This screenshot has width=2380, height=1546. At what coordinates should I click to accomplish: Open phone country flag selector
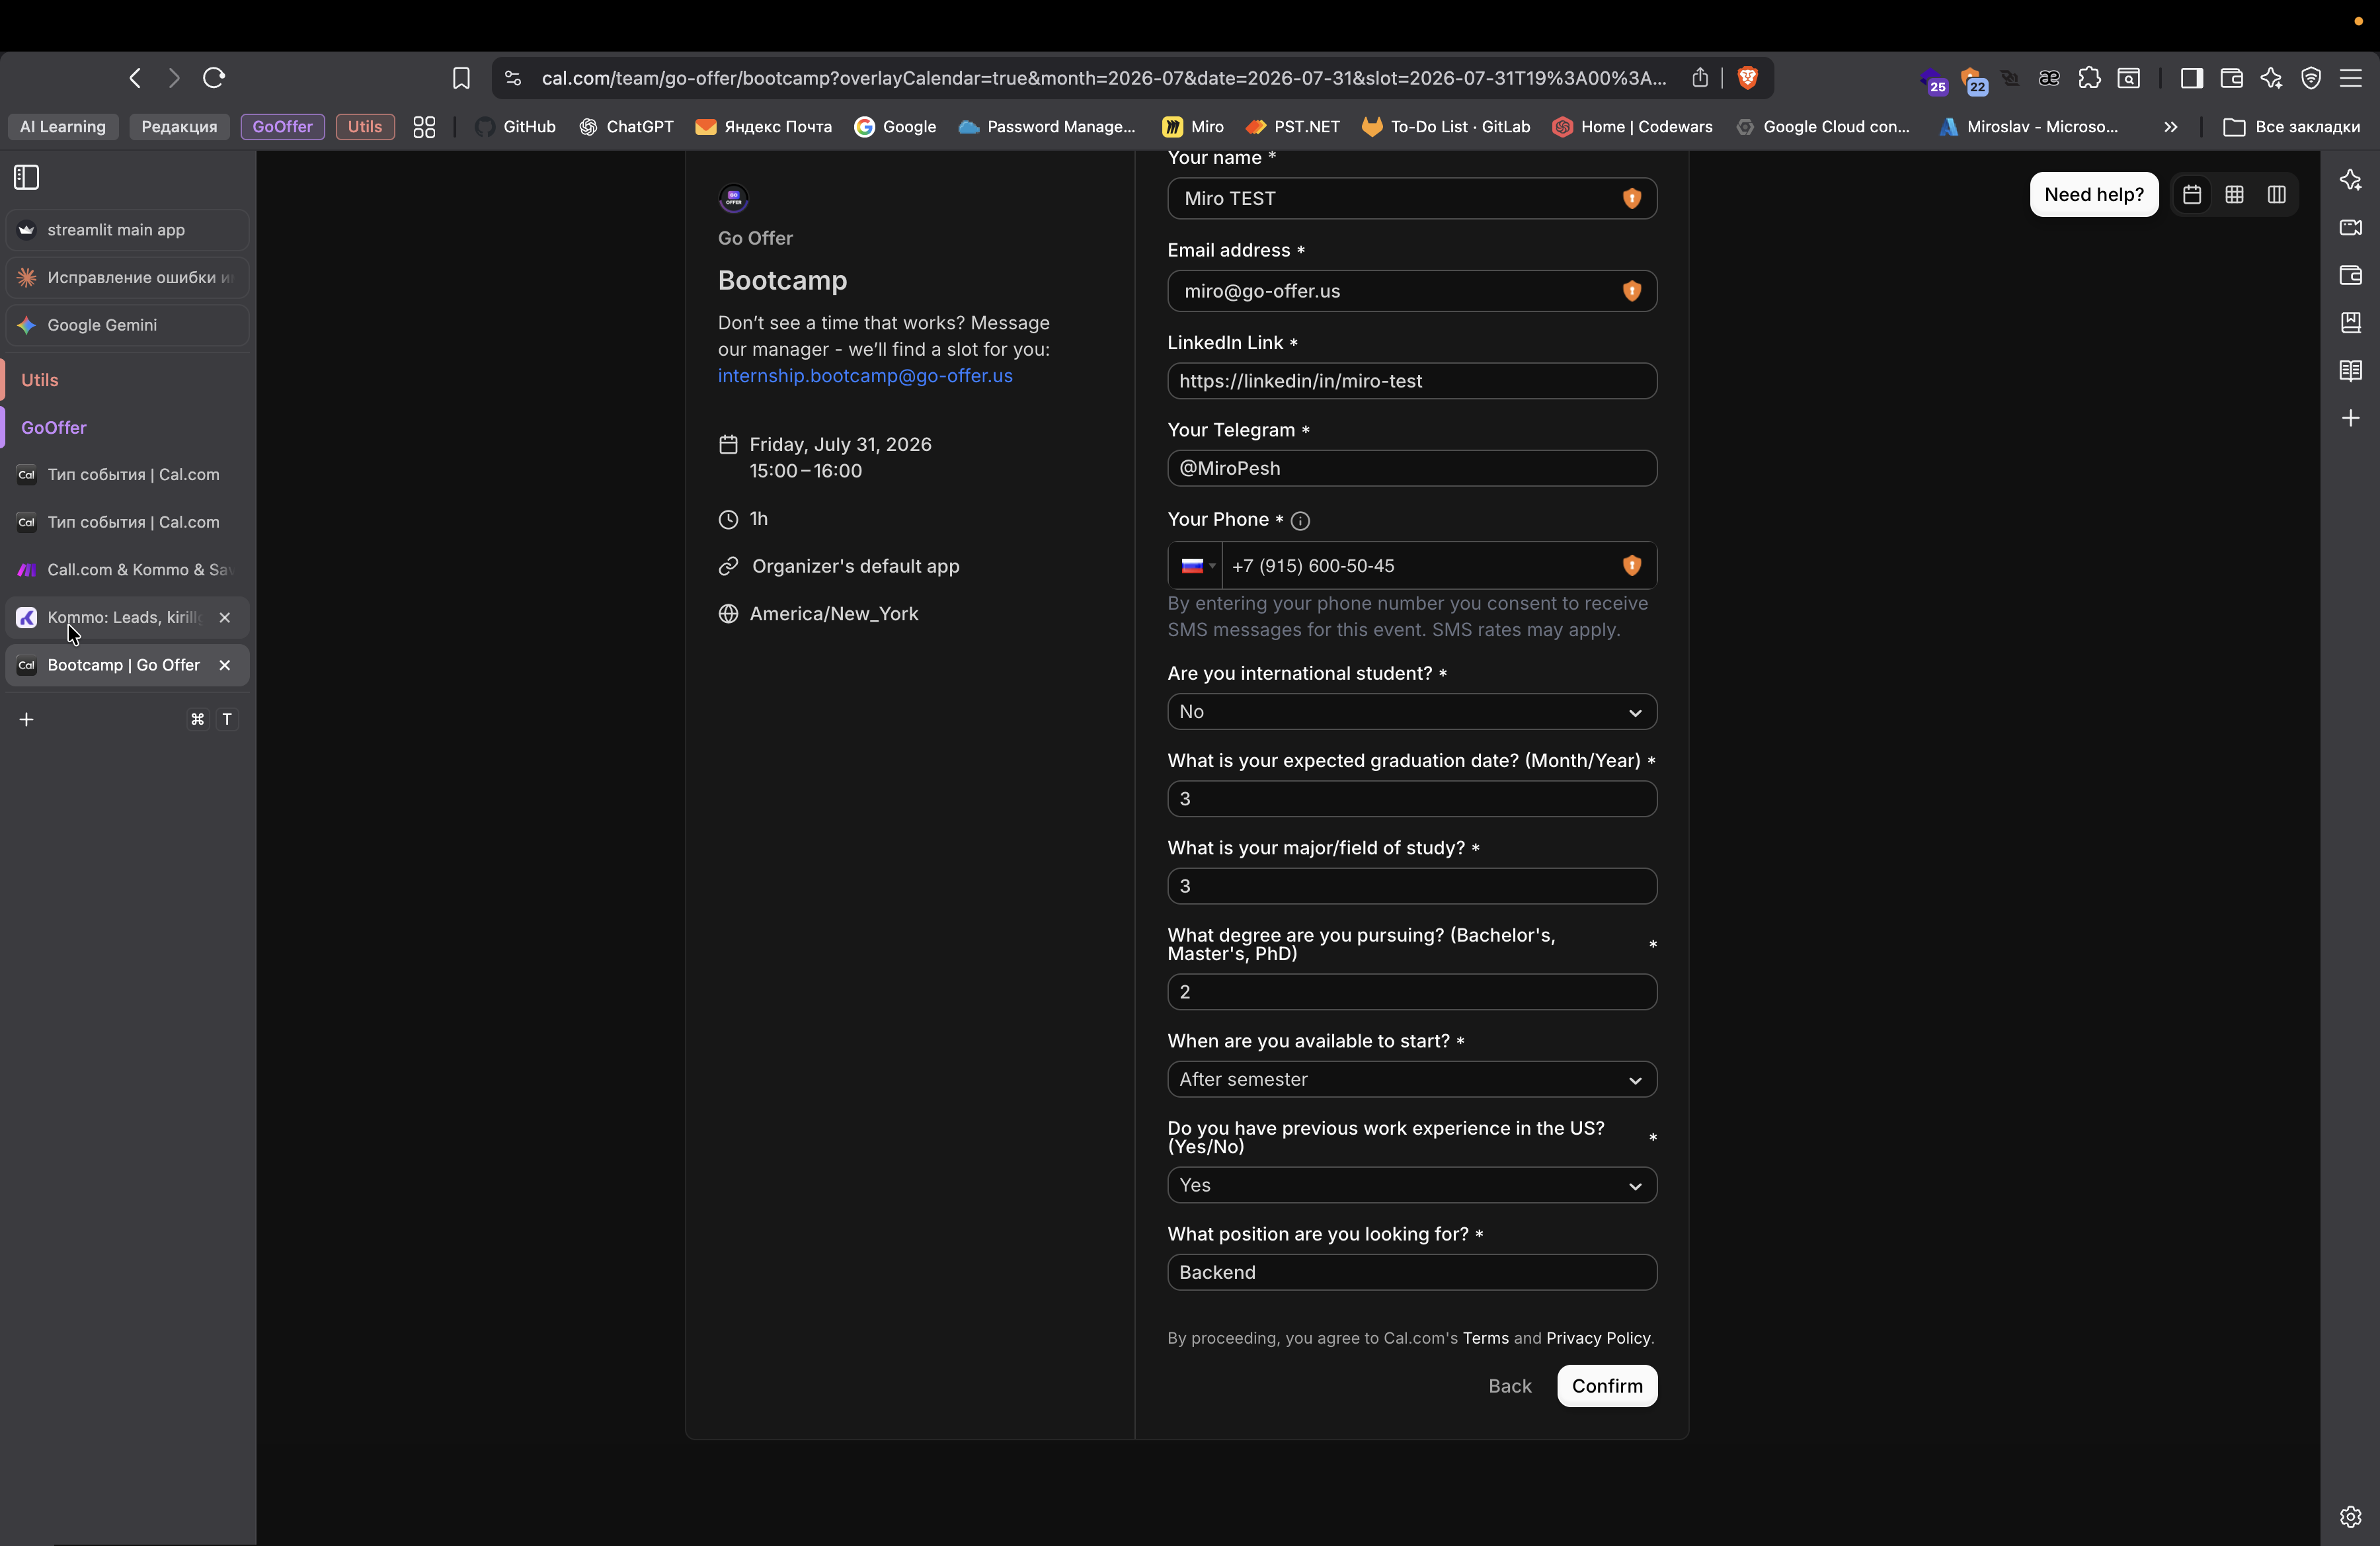[1196, 566]
